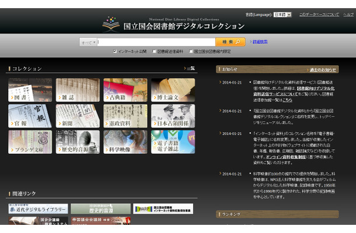Image resolution: width=356 pixels, height=233 pixels.
Task: Click the コレクション section heading
Action: (x=27, y=69)
